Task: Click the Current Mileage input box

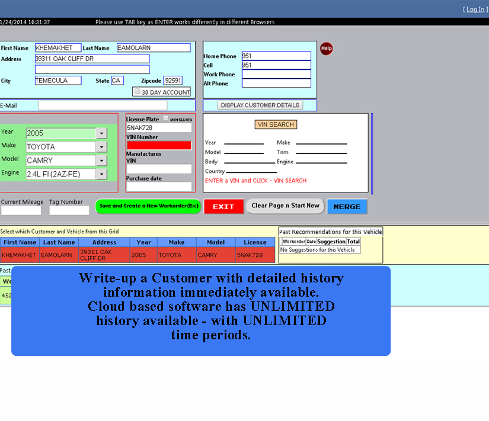Action: pos(20,210)
